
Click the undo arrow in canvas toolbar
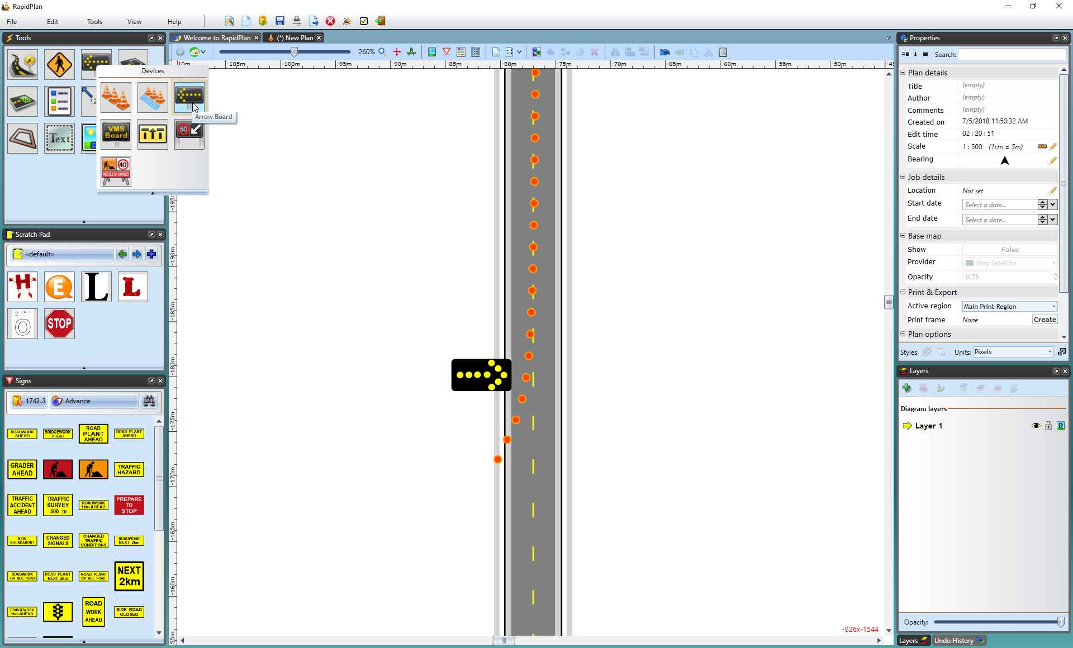[x=664, y=52]
